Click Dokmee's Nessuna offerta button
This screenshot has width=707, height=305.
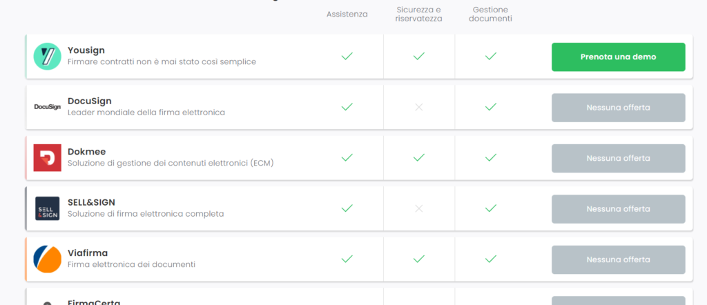[618, 158]
